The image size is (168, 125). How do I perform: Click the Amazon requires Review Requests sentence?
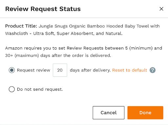click(x=84, y=52)
